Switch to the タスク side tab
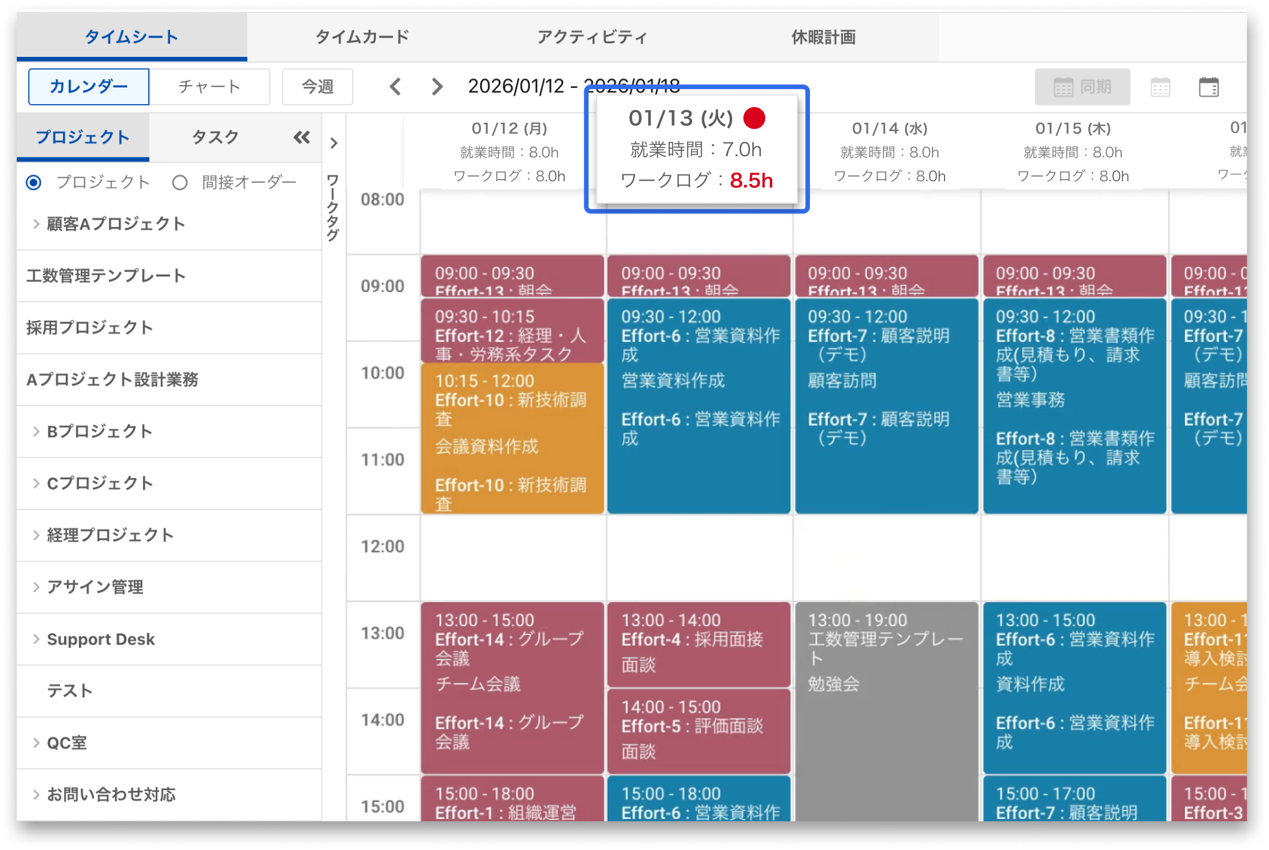This screenshot has width=1269, height=850. point(215,138)
